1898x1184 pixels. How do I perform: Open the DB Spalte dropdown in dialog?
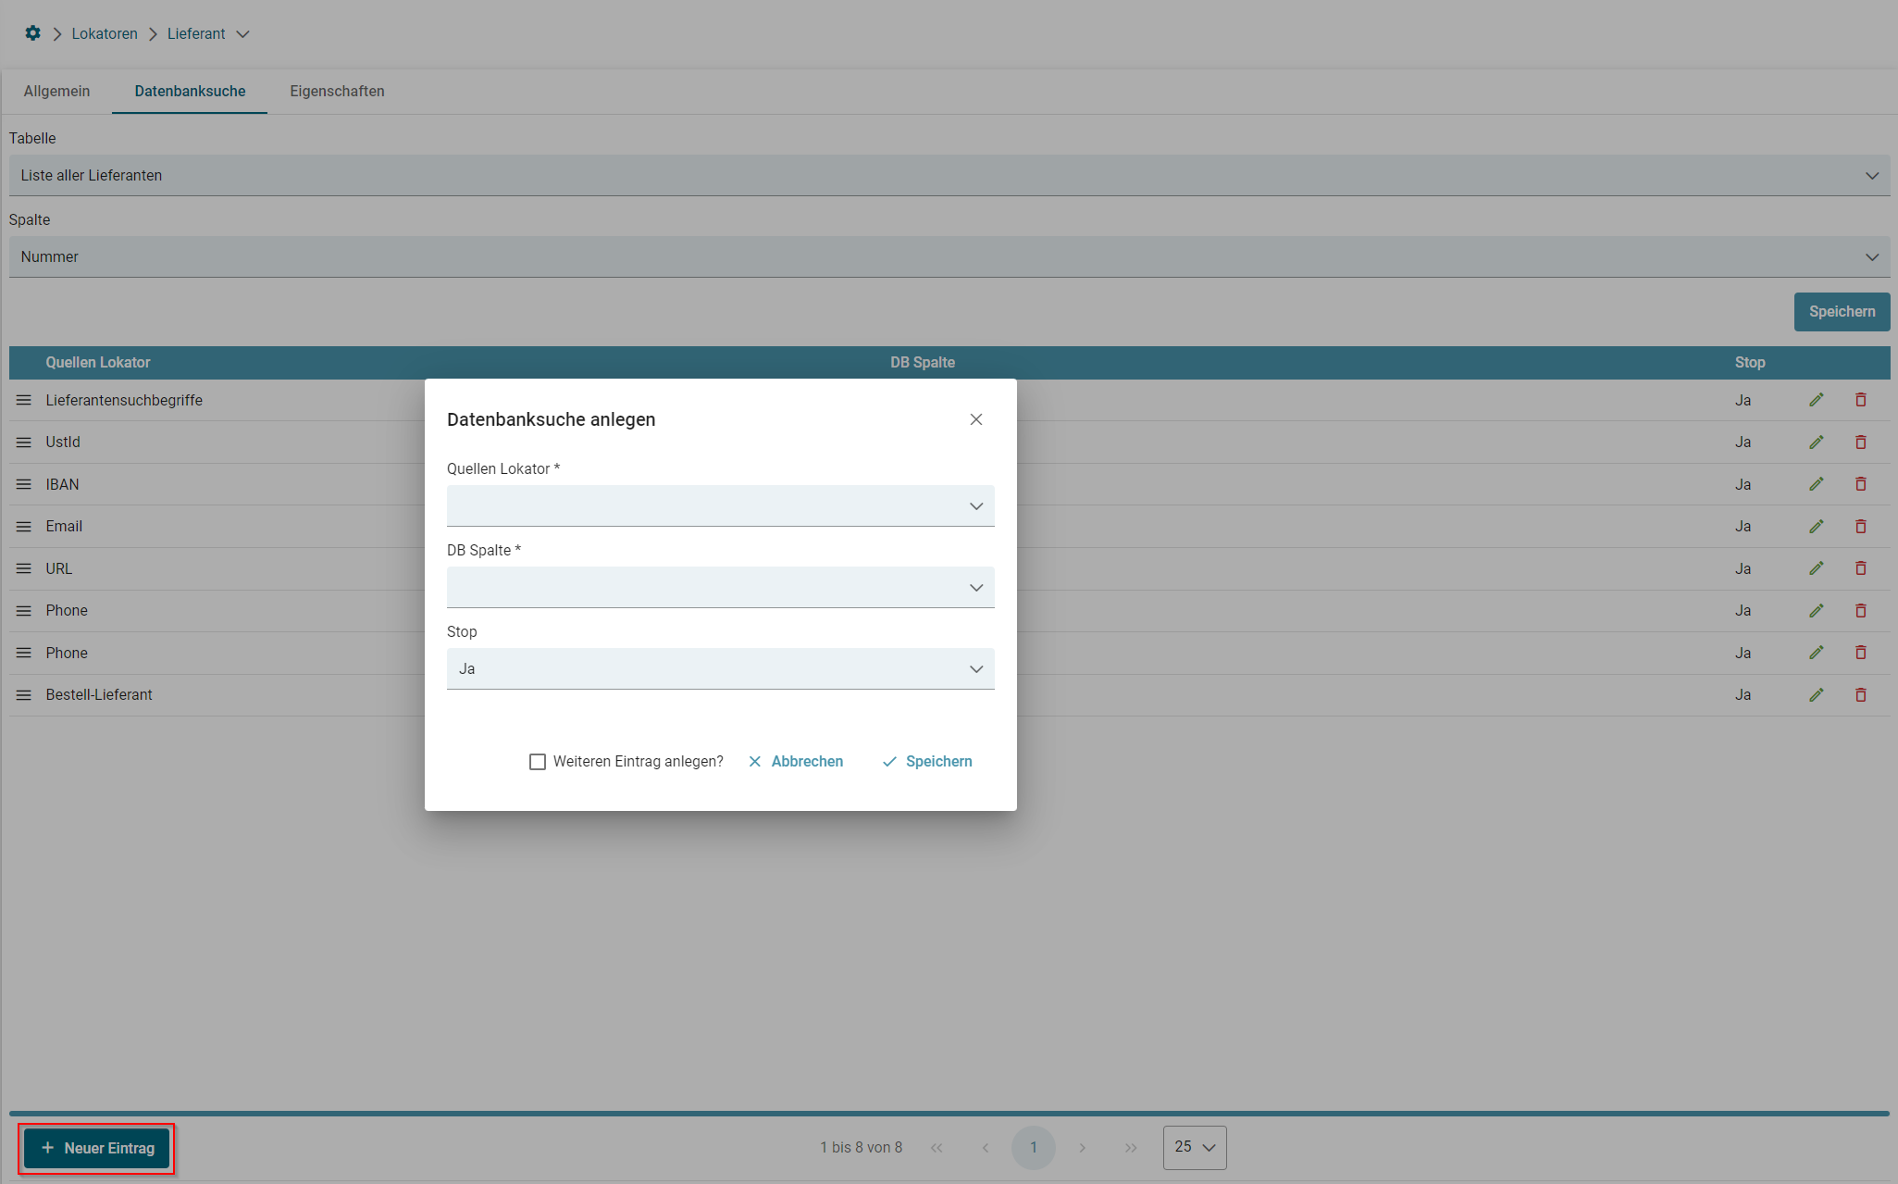(x=720, y=587)
